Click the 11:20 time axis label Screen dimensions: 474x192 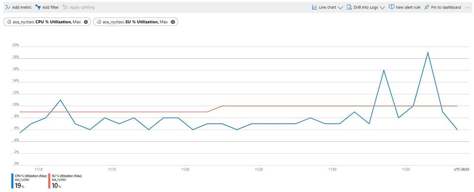coord(186,170)
